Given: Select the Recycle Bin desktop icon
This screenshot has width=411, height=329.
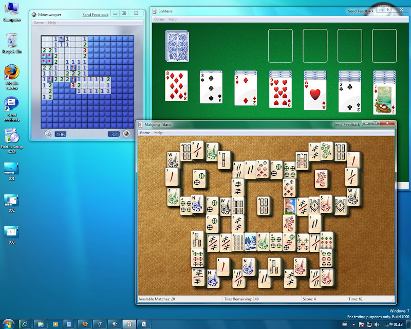Looking at the screenshot, I should pyautogui.click(x=12, y=44).
